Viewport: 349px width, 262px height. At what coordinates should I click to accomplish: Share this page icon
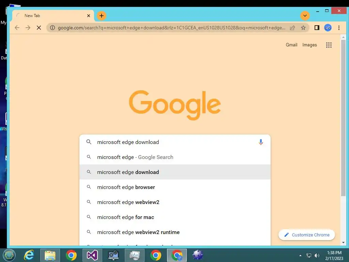292,28
